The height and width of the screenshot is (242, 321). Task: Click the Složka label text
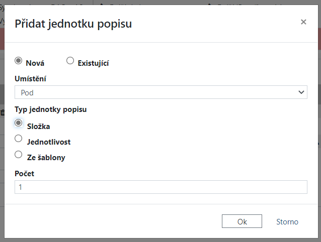point(38,127)
